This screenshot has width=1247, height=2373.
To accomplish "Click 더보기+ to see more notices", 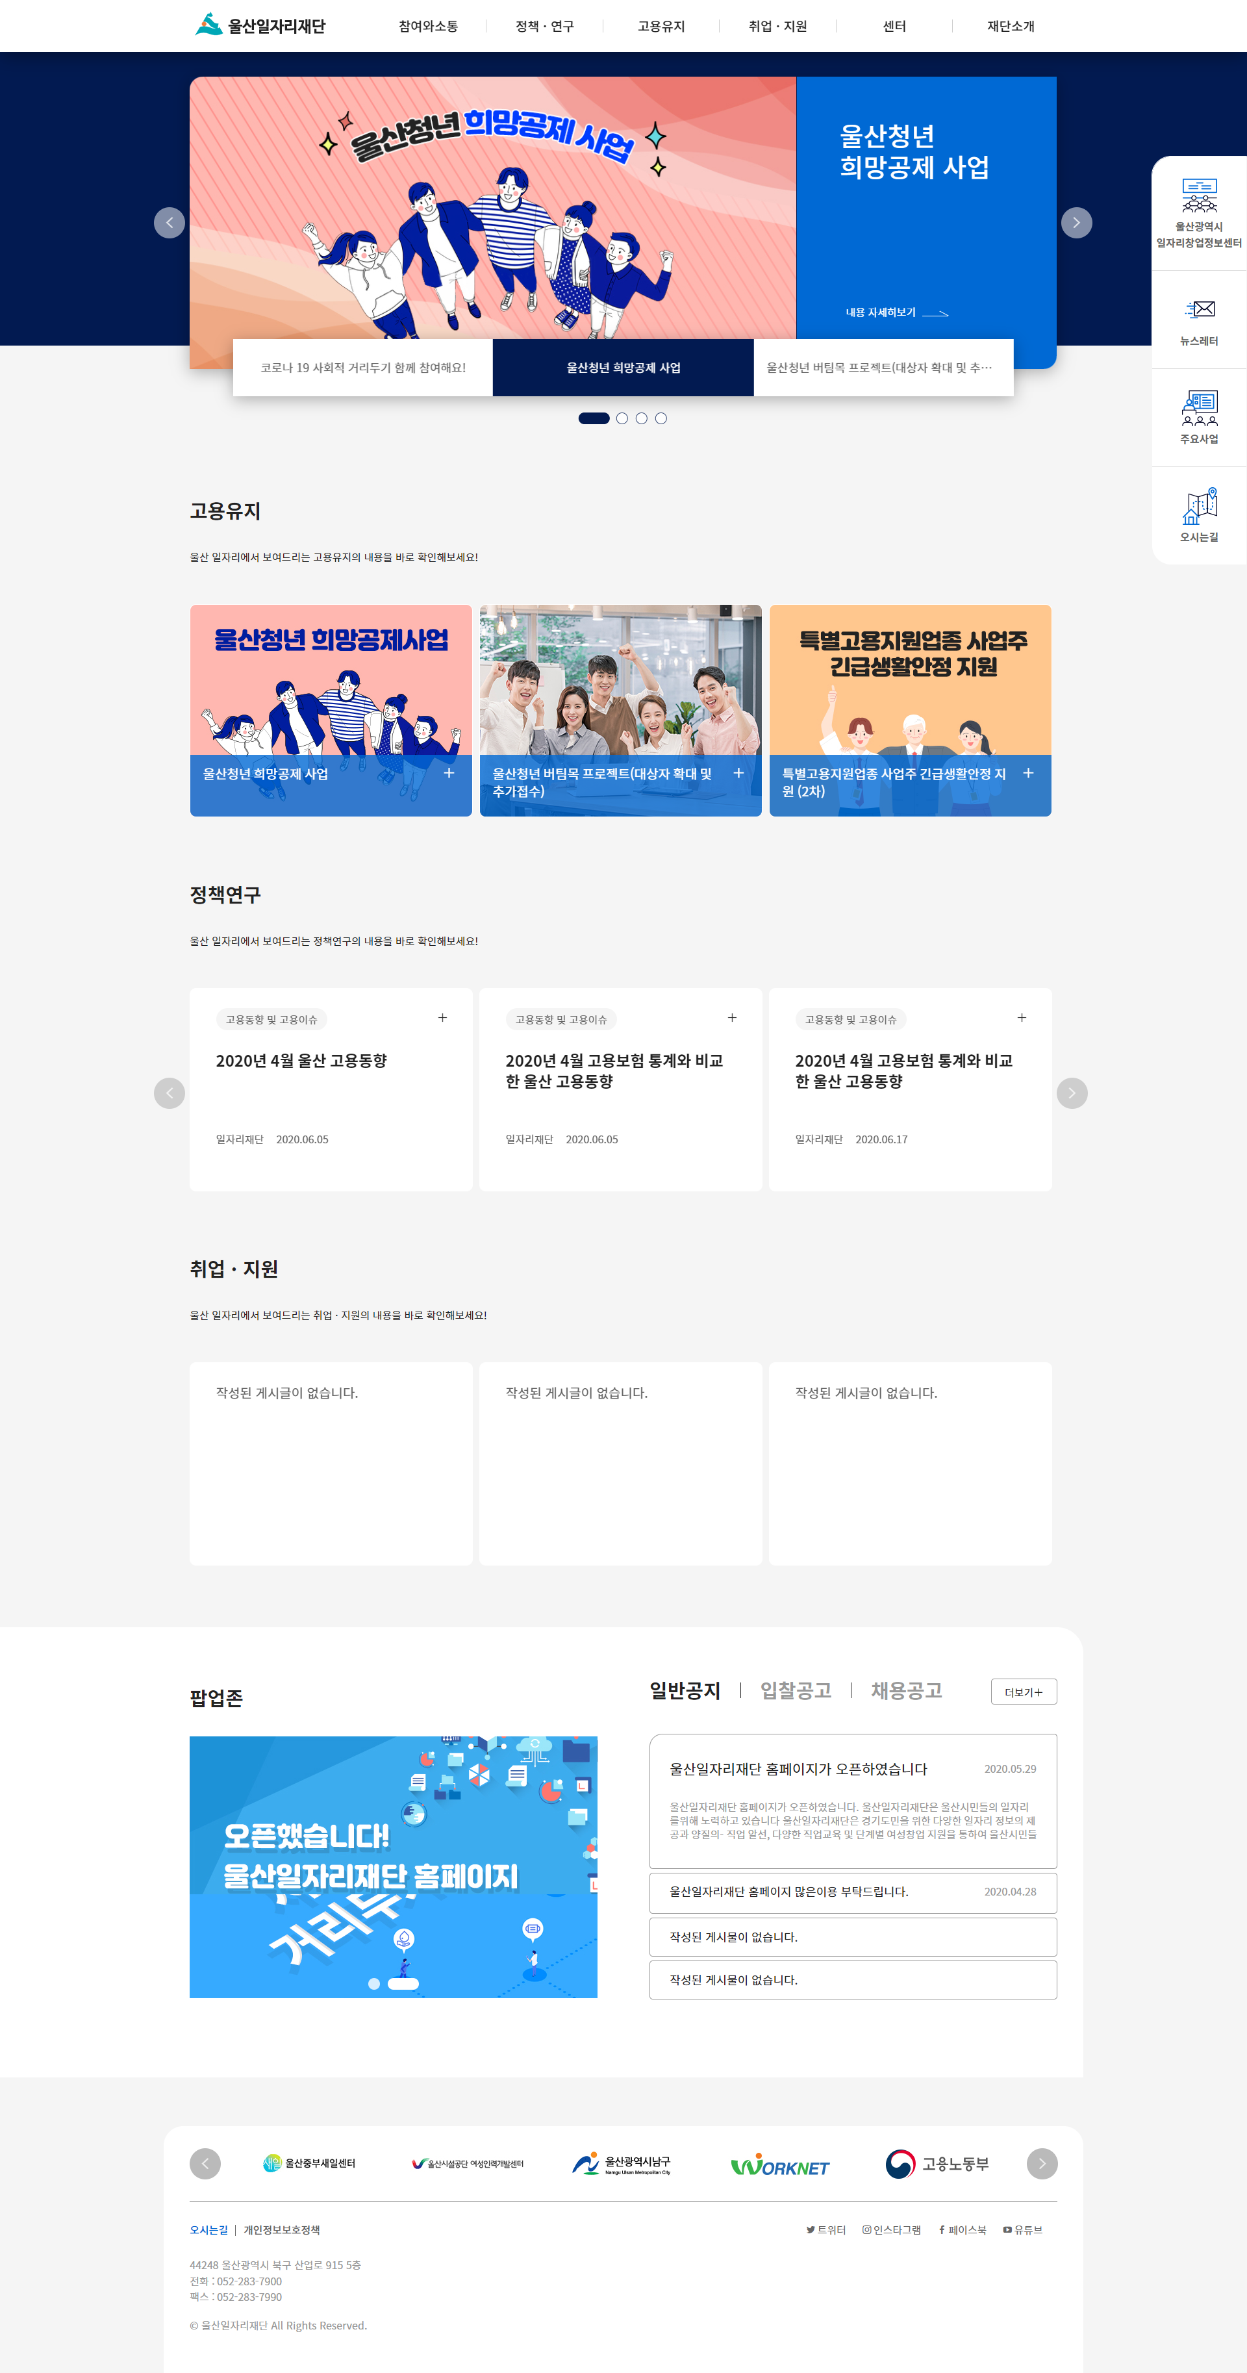I will (x=1023, y=1692).
